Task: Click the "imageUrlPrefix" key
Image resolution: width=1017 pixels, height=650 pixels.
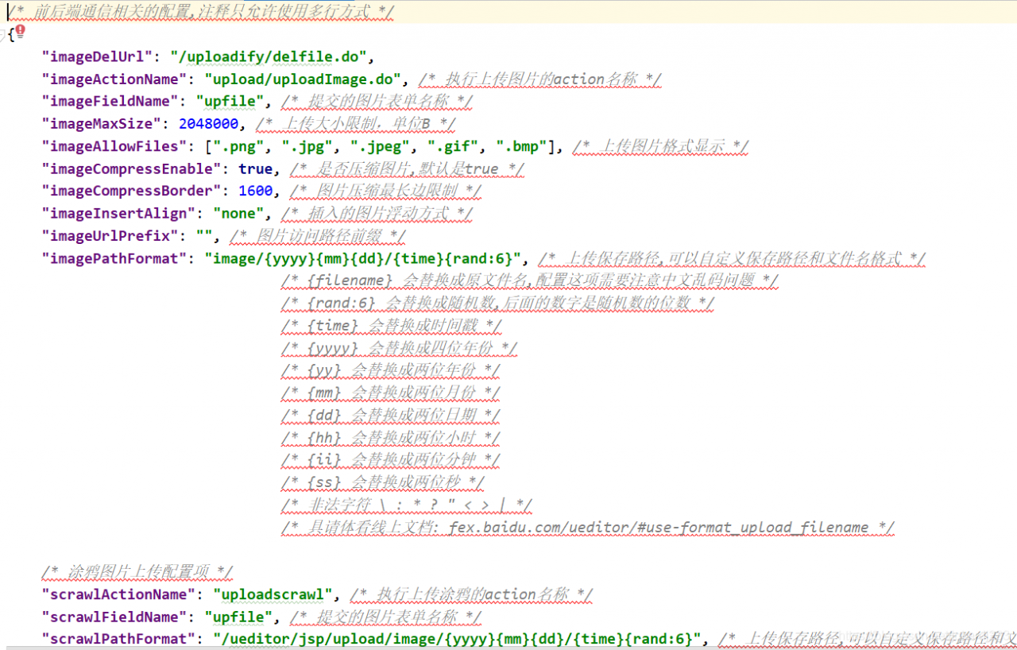Action: click(x=110, y=235)
